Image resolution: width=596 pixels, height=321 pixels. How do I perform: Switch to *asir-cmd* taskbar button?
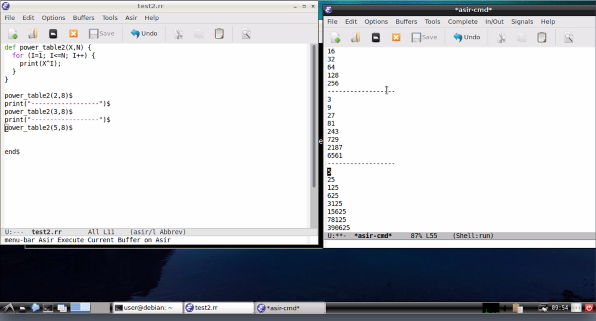pyautogui.click(x=290, y=308)
